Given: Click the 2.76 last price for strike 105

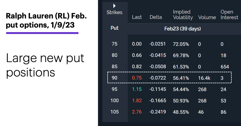Looking at the screenshot, I should coord(137,112).
